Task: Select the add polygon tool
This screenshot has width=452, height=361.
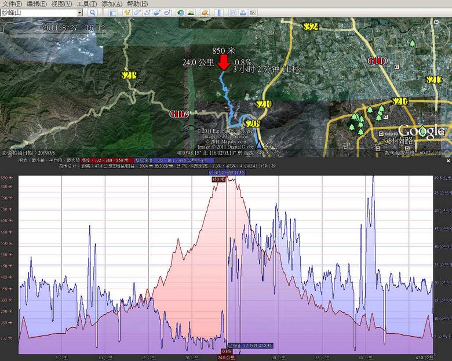Action: 136,12
